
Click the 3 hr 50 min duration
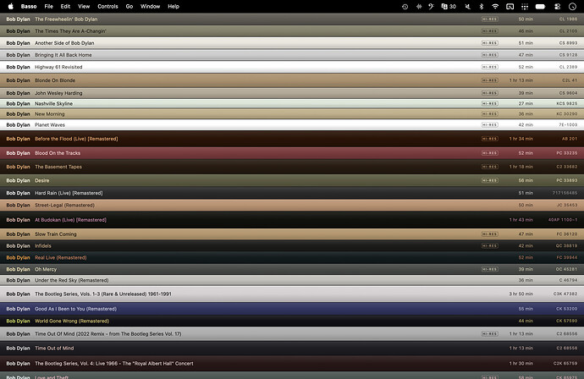pos(521,294)
